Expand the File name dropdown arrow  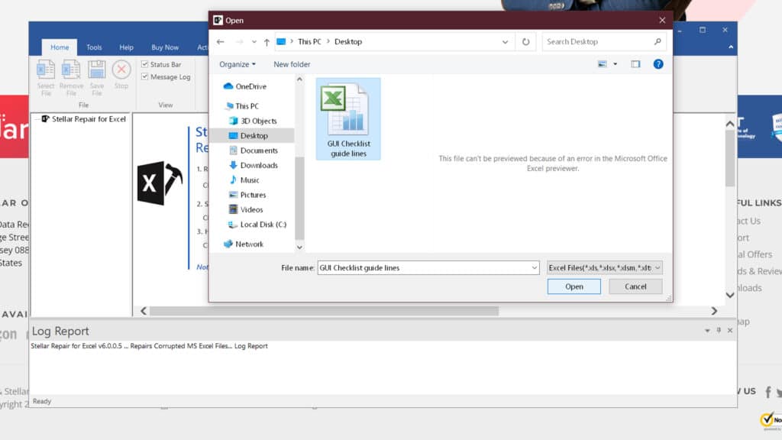click(x=534, y=268)
